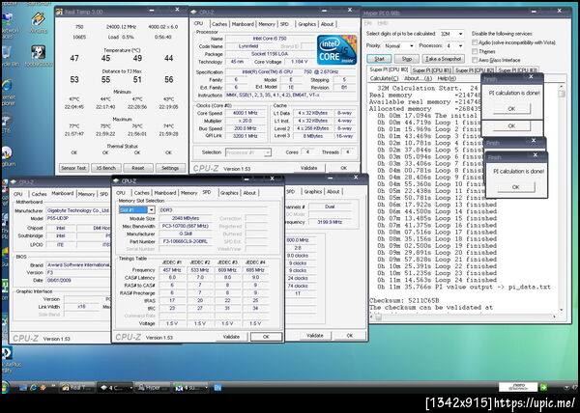Click the Show Desktop quick launch icon
Screen dimensions: 580x413
[x=23, y=388]
